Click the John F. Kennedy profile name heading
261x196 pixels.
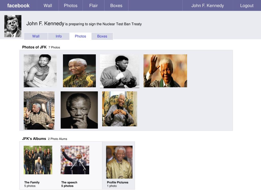coord(45,23)
